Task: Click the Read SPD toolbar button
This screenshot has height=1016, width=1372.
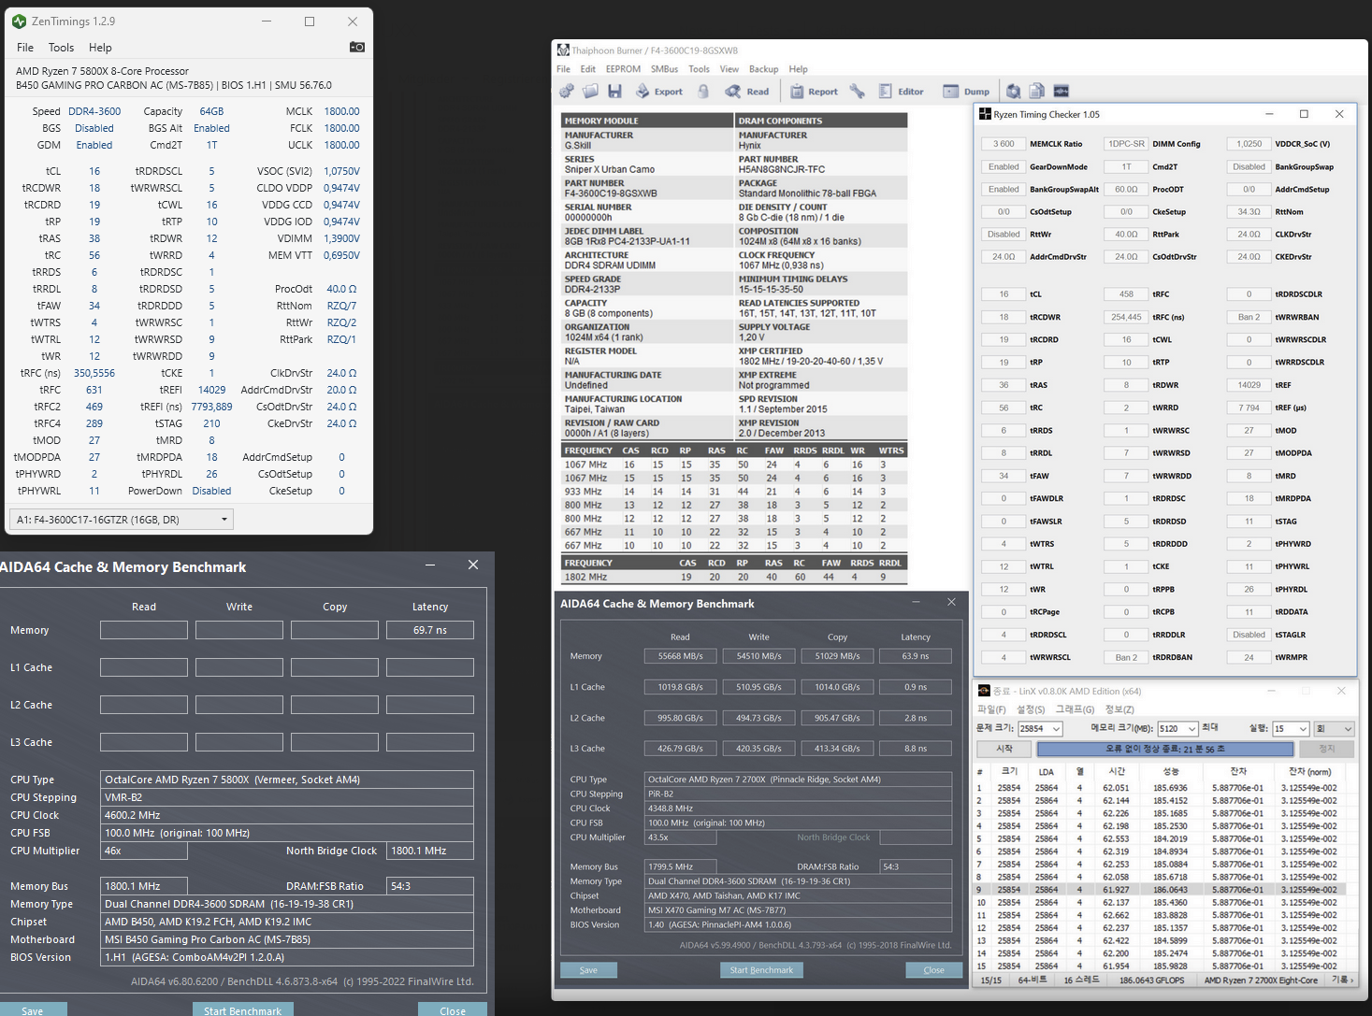Action: pos(747,92)
